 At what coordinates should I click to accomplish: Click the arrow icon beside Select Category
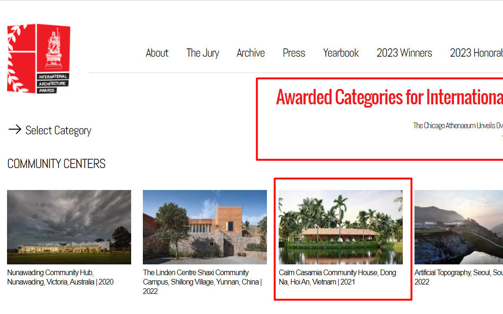coord(15,130)
